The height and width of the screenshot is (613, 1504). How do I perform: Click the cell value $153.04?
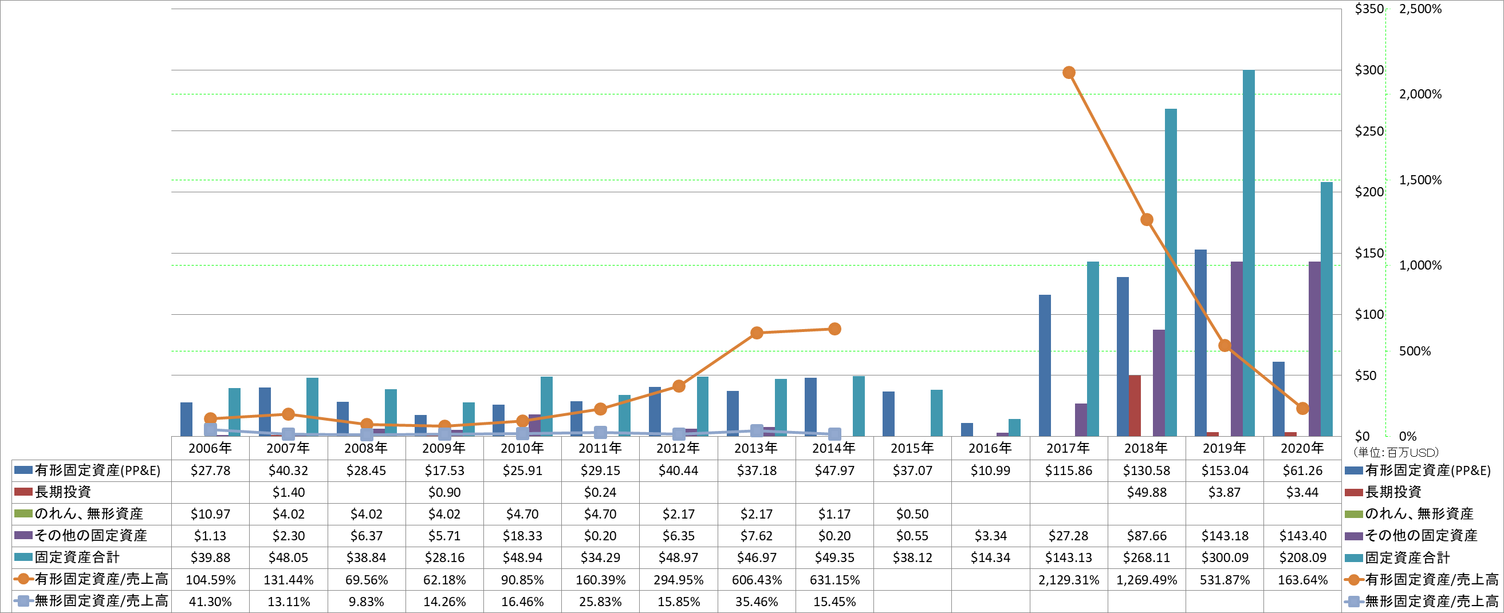click(1225, 470)
